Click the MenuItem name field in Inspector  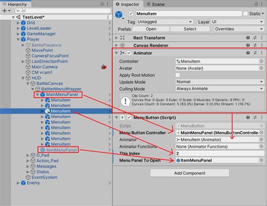pos(189,14)
